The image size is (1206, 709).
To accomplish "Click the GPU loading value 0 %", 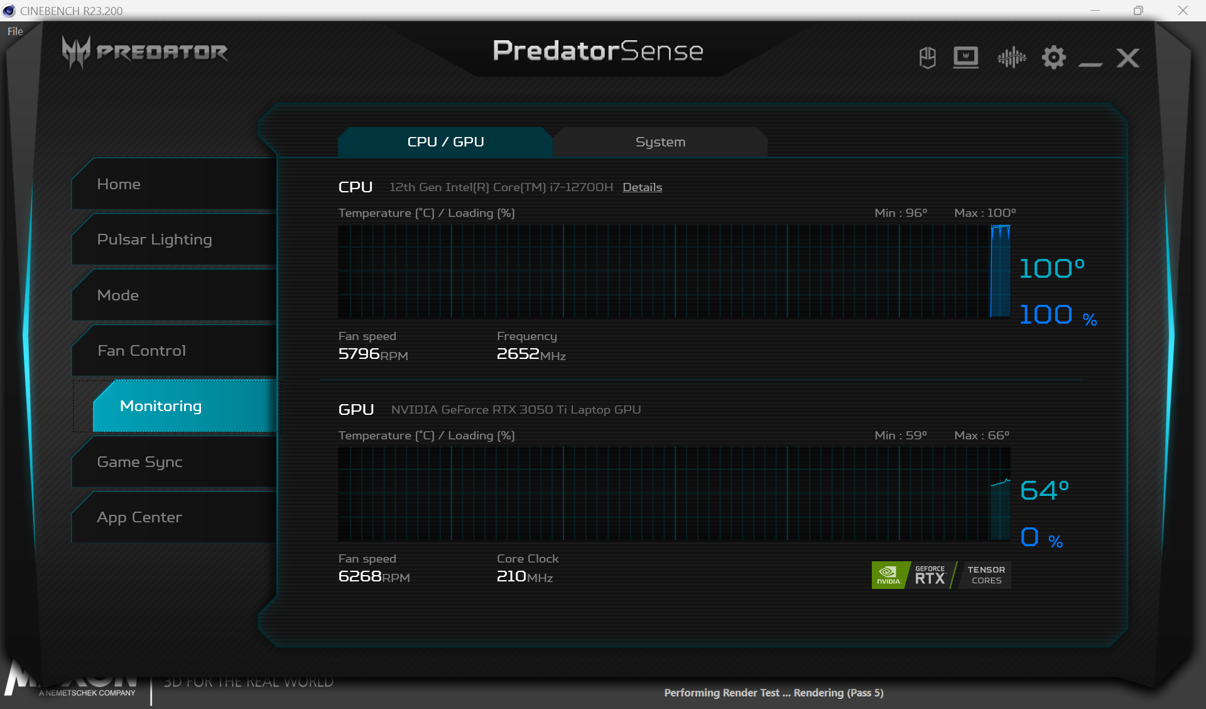I will click(x=1041, y=537).
